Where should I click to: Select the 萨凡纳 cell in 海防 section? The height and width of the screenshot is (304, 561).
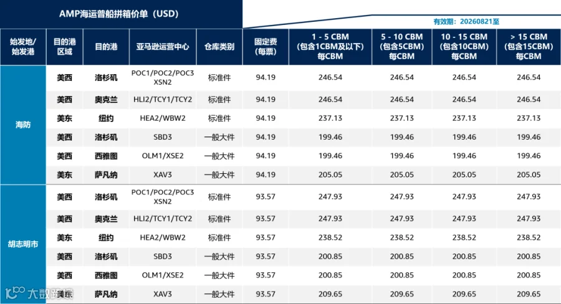(106, 175)
